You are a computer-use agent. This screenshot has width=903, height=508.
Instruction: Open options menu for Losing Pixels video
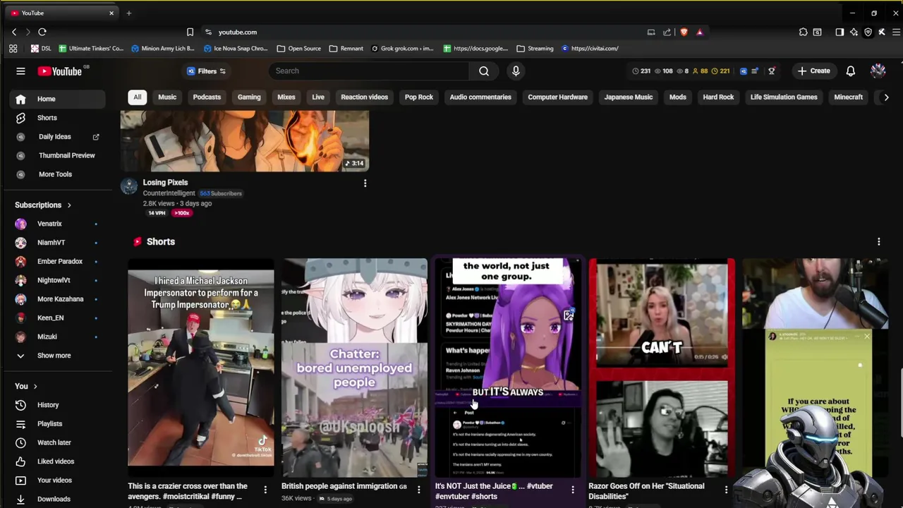pyautogui.click(x=365, y=183)
